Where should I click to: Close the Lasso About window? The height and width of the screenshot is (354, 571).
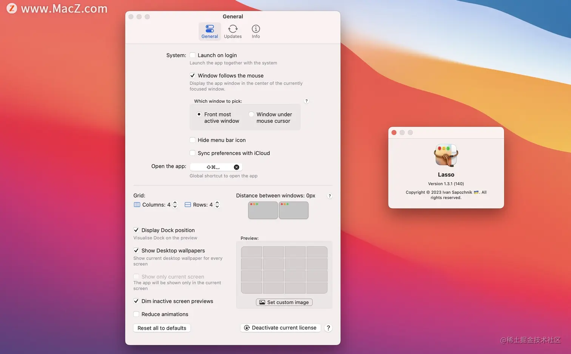click(x=394, y=133)
